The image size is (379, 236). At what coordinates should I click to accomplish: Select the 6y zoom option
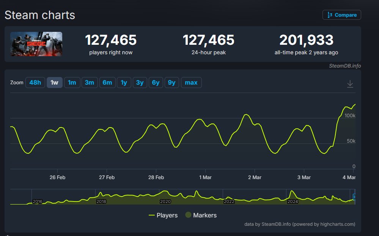pos(156,82)
